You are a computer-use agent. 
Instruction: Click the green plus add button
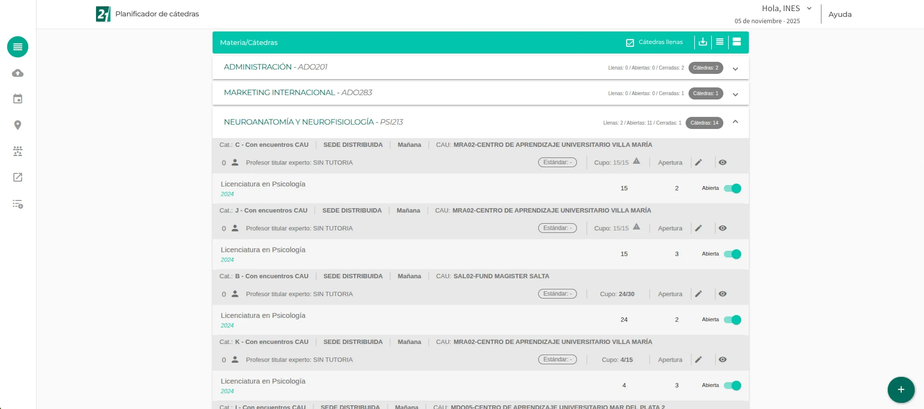901,390
